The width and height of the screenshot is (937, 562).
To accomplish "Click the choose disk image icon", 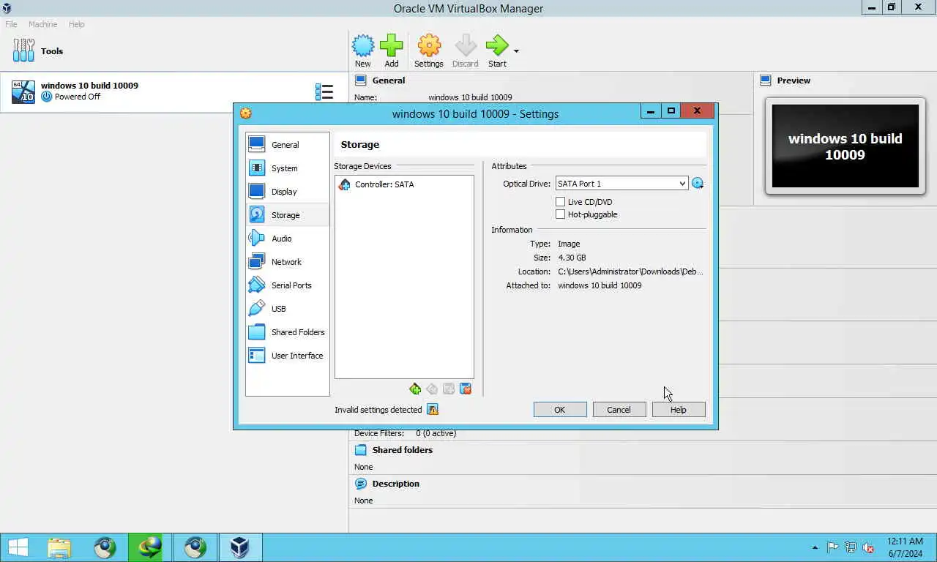I will (698, 184).
